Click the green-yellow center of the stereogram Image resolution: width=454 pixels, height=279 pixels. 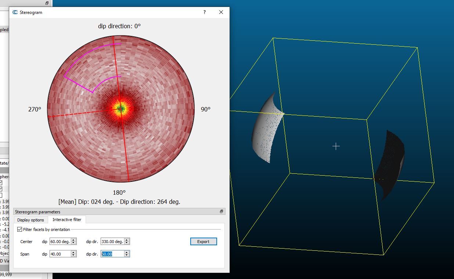[x=120, y=109]
